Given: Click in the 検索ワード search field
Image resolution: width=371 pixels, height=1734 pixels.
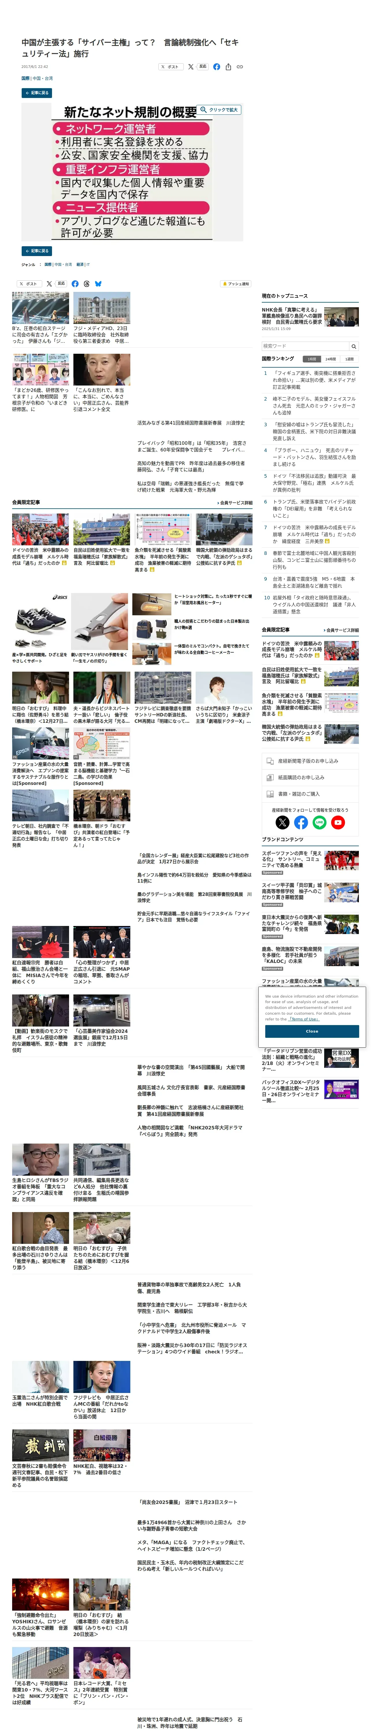Looking at the screenshot, I should [305, 346].
